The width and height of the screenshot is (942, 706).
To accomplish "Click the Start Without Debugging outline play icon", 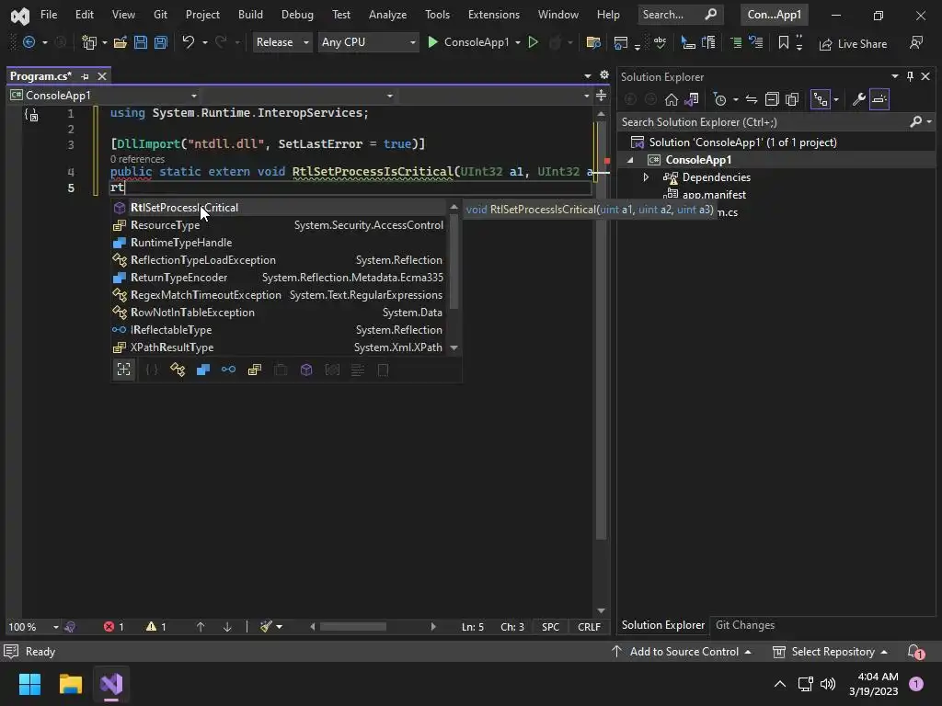I will click(533, 42).
